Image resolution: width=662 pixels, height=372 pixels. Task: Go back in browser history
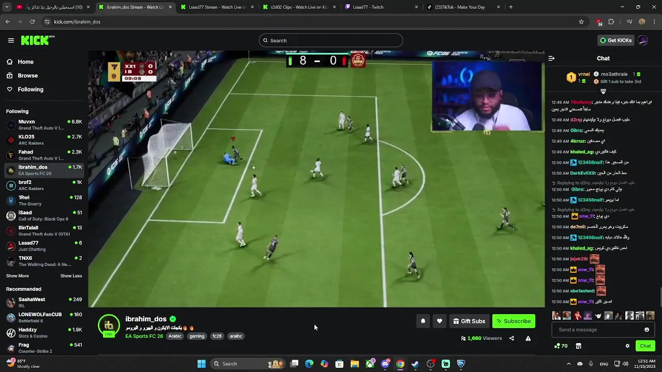coord(7,22)
